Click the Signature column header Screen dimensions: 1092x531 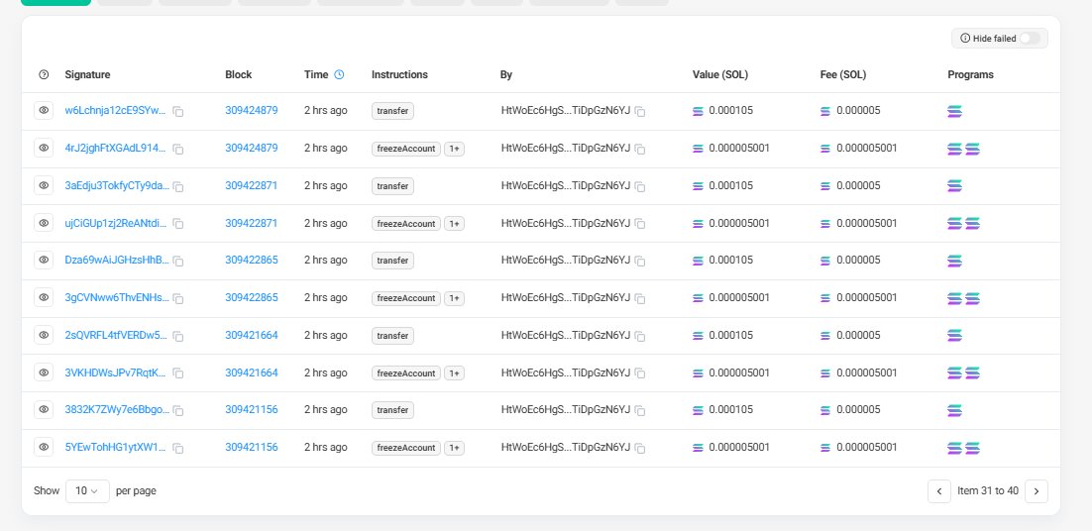(x=88, y=74)
